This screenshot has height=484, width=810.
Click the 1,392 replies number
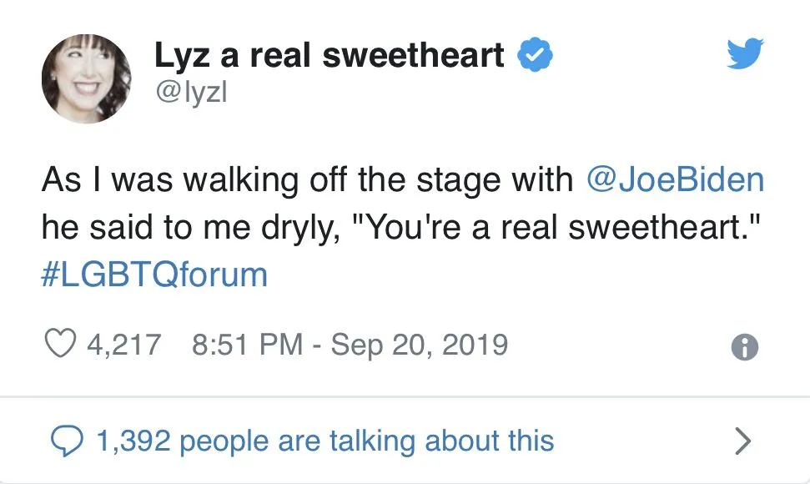[x=133, y=440]
